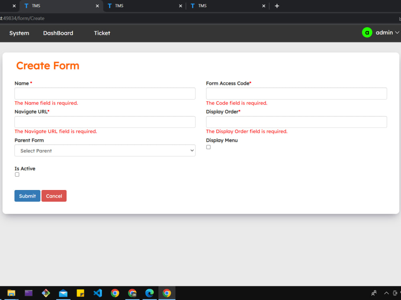The height and width of the screenshot is (300, 401).
Task: Open the Chrome icon next to VS Code
Action: pyautogui.click(x=115, y=293)
